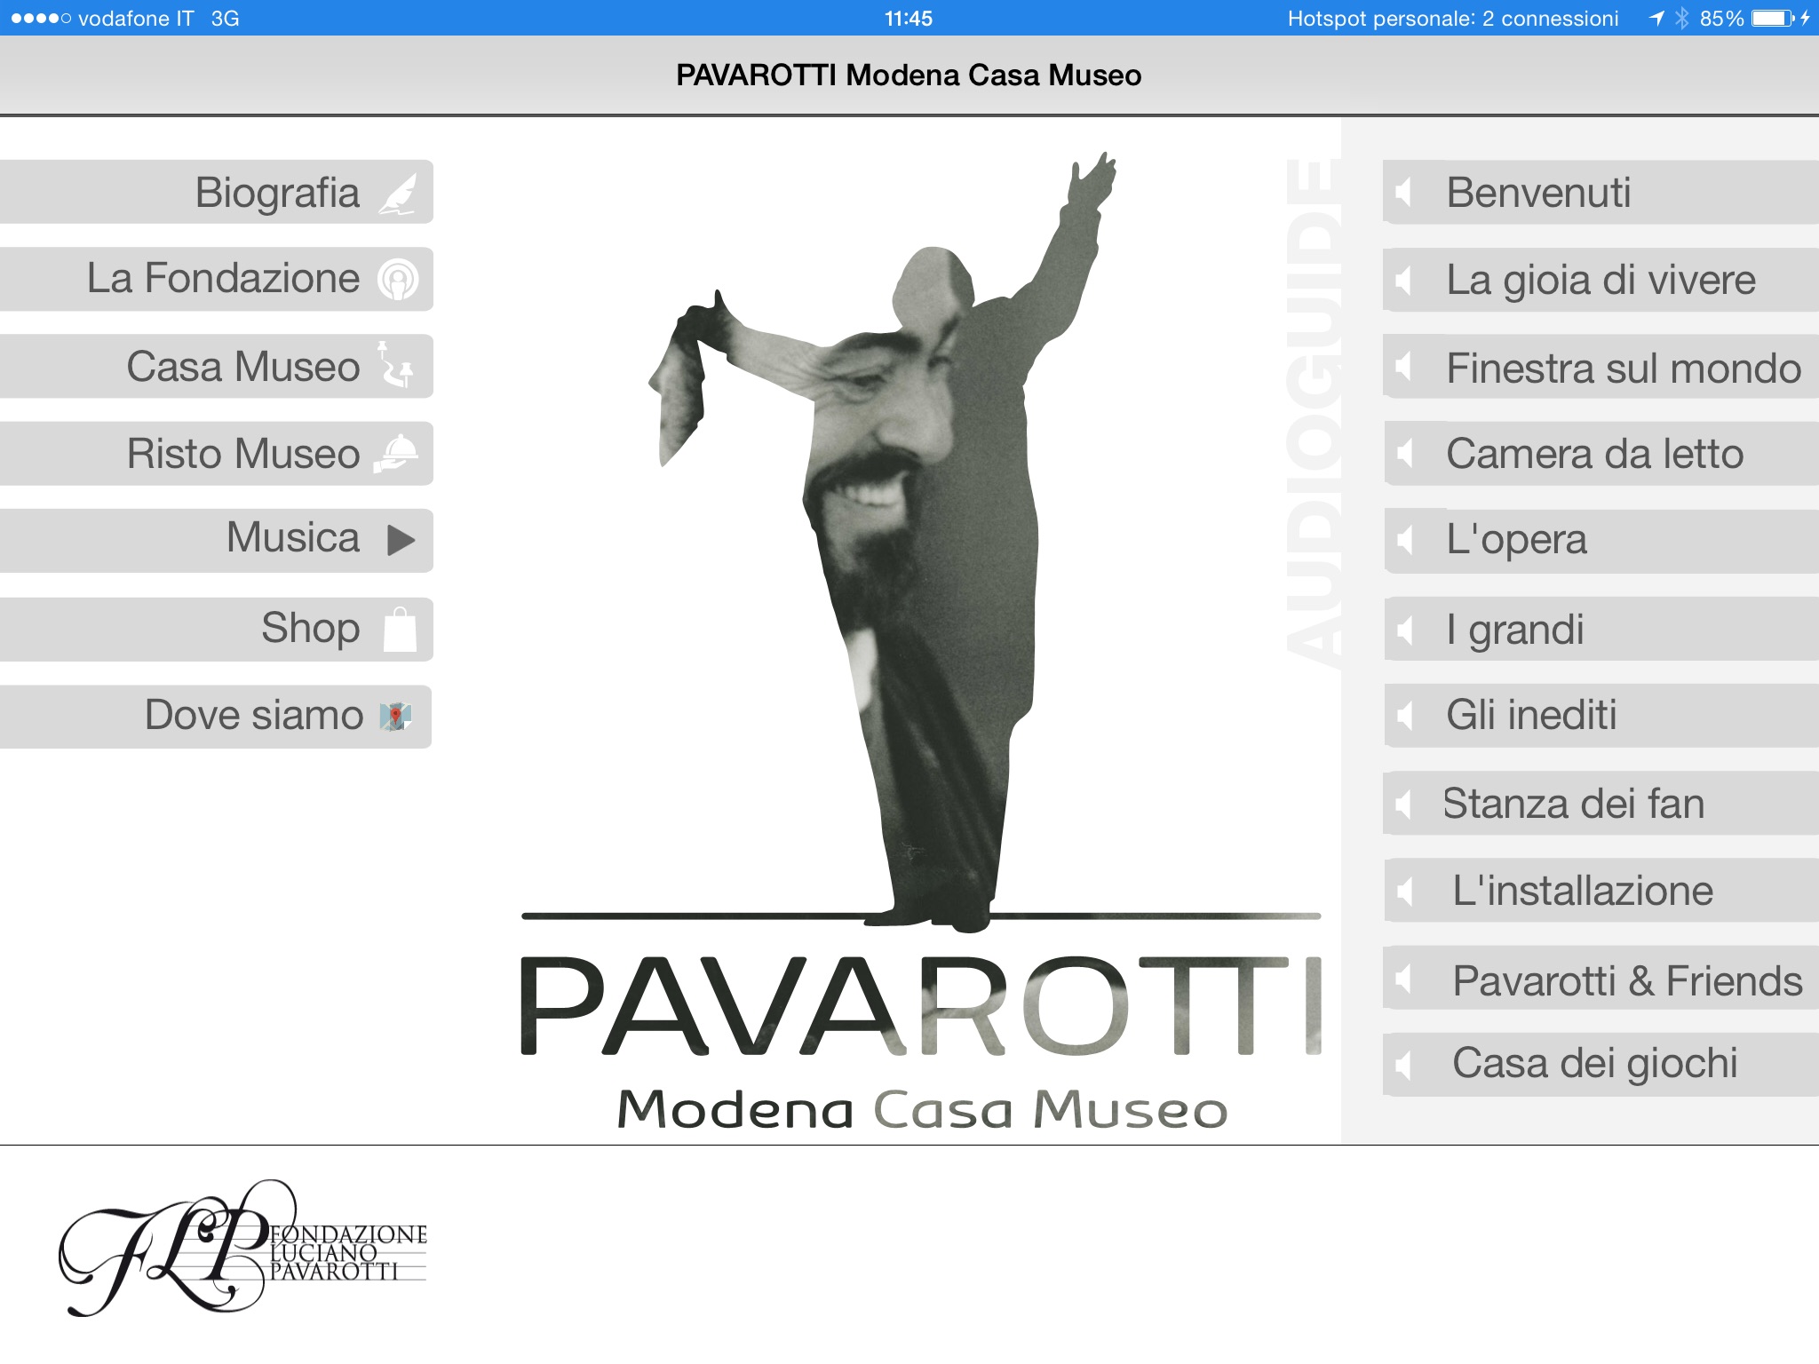
Task: Open La gioia di vivere audioguide
Action: (x=1601, y=280)
